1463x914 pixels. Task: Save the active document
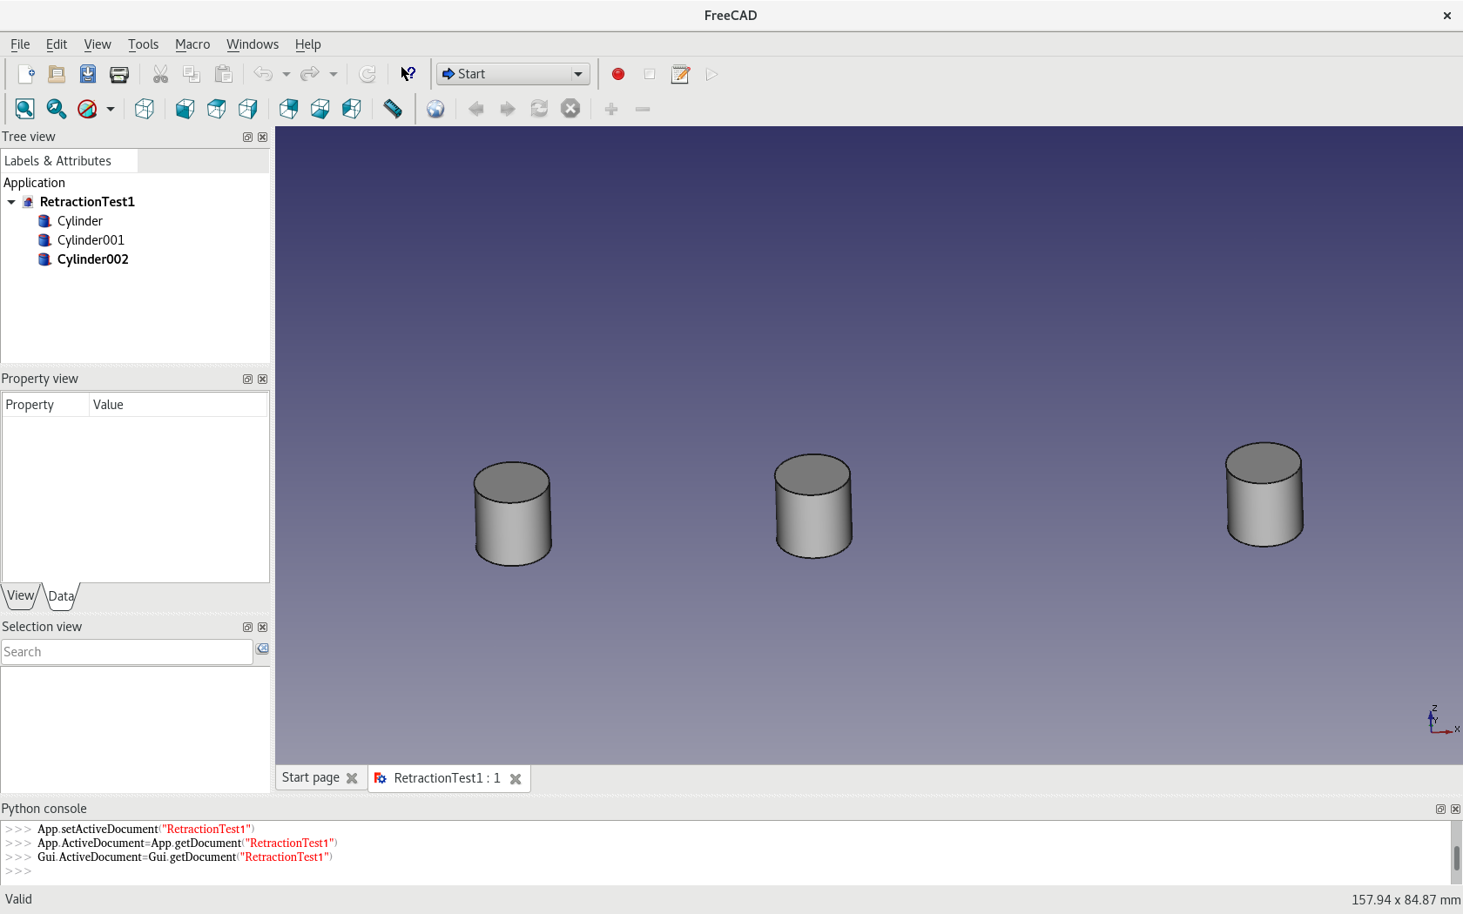tap(88, 74)
